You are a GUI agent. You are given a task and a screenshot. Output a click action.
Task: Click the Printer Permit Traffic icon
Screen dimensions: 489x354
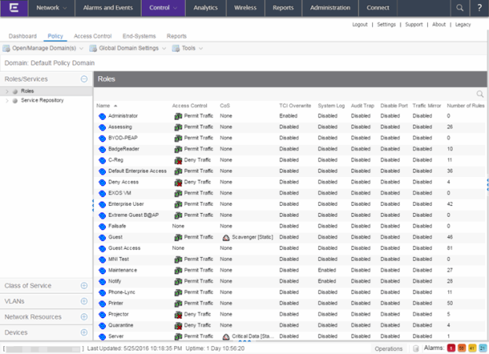point(178,304)
